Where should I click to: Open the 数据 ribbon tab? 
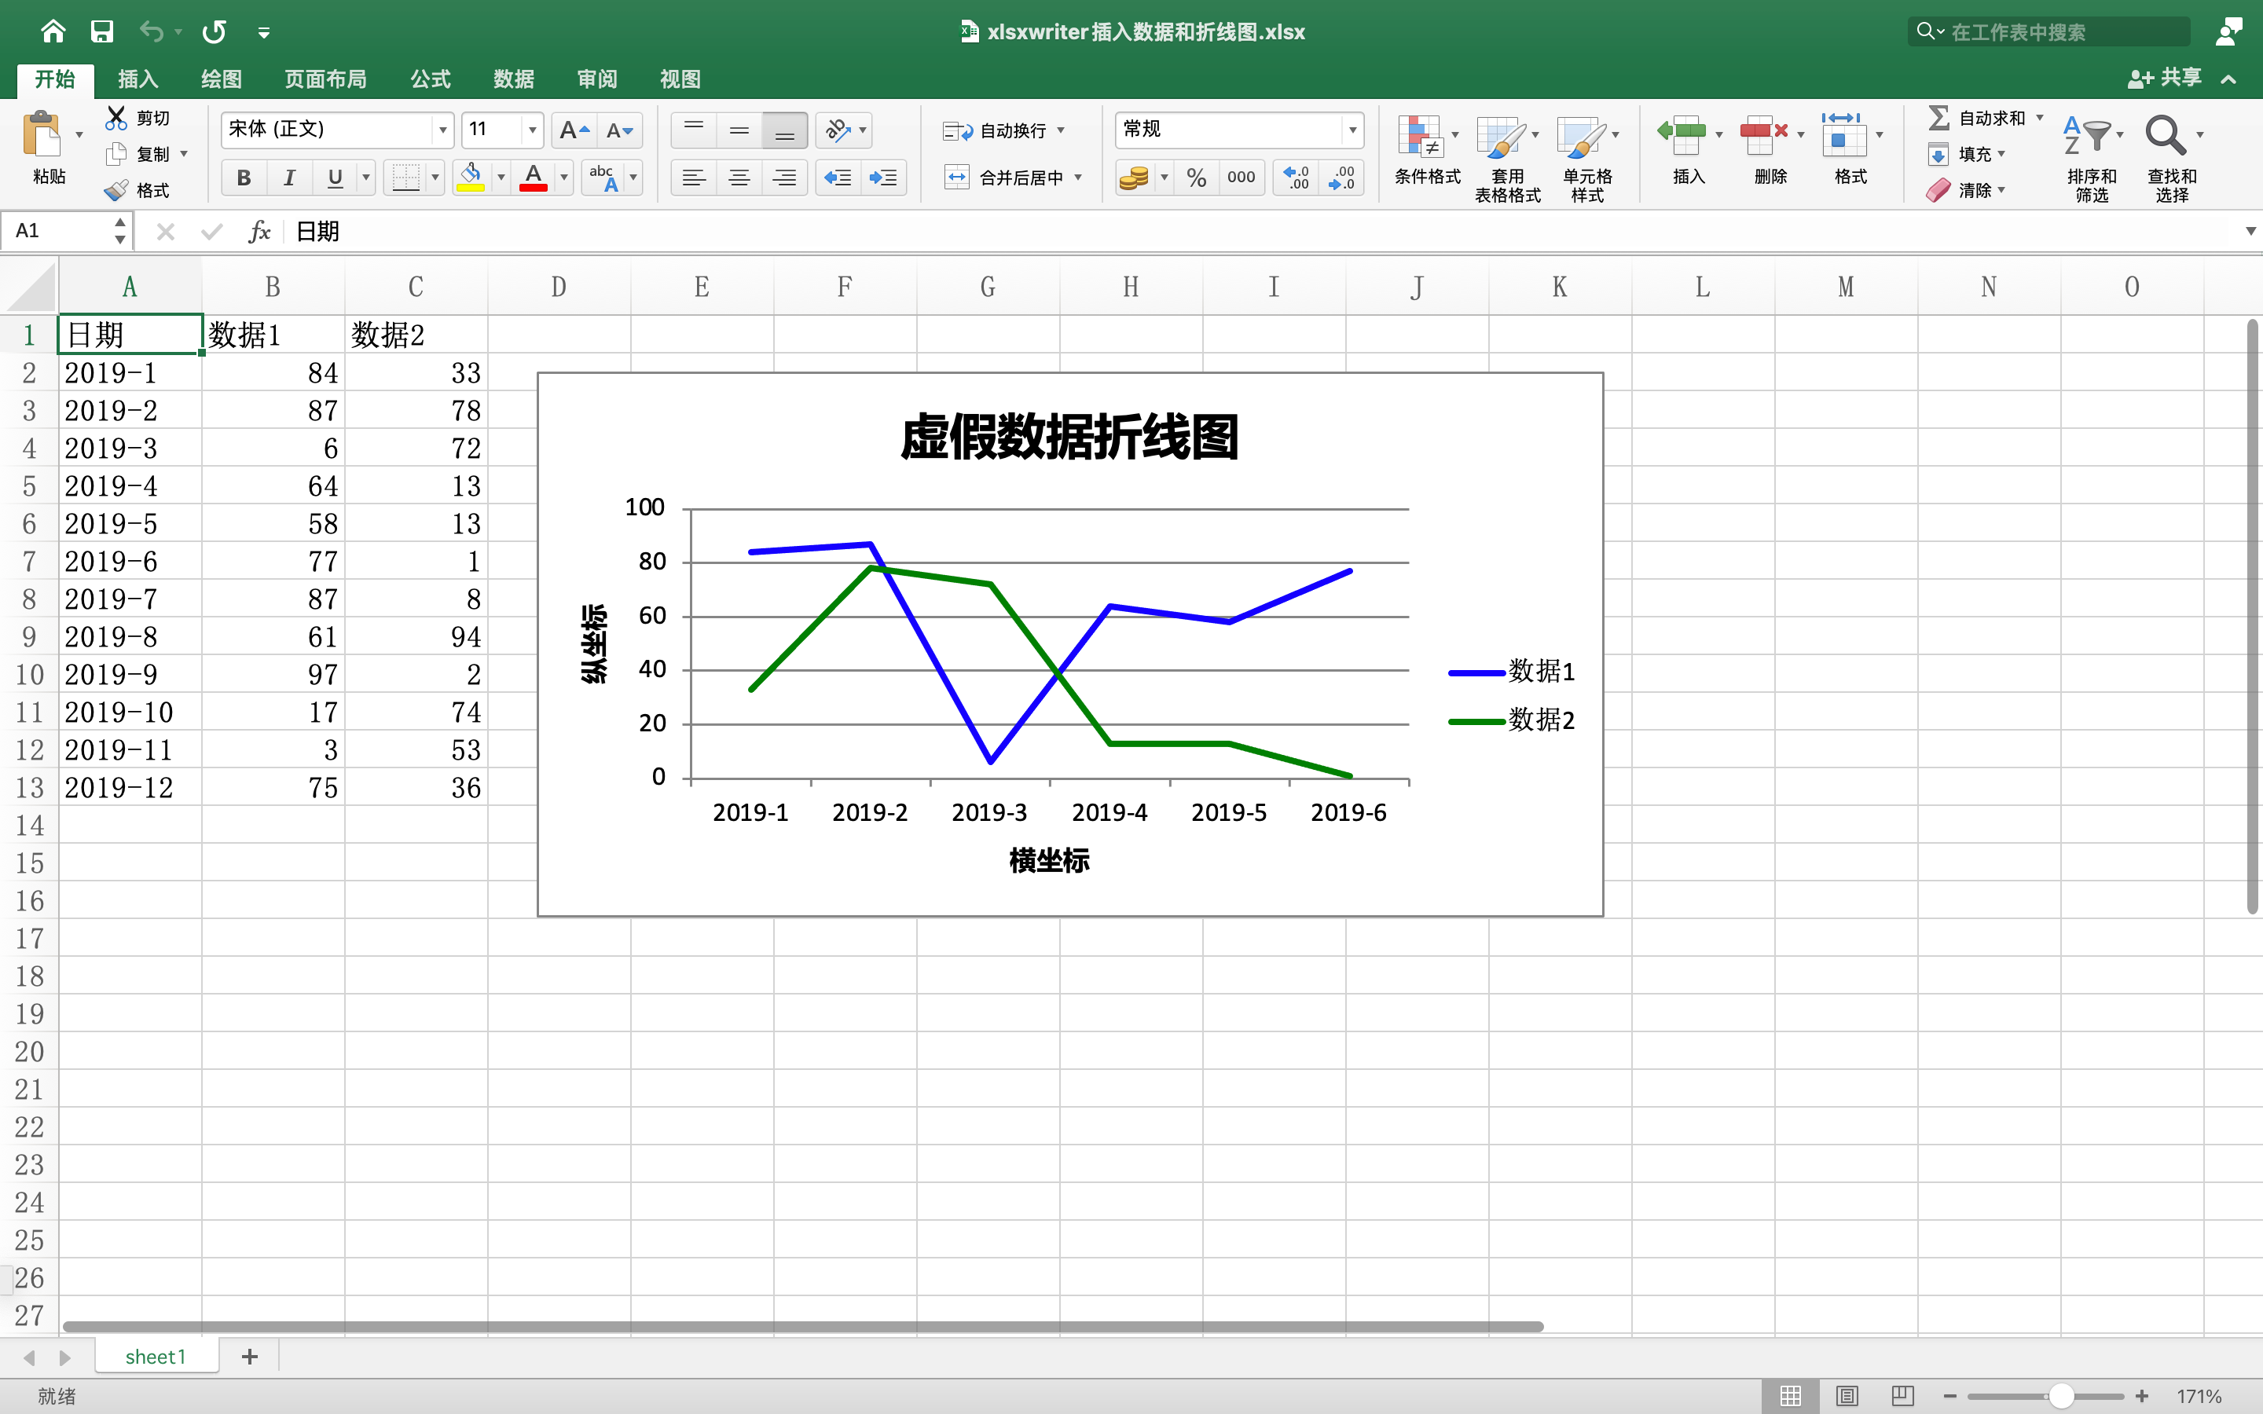pos(513,79)
